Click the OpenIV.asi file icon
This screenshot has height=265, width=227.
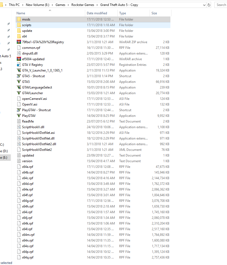click(x=19, y=104)
